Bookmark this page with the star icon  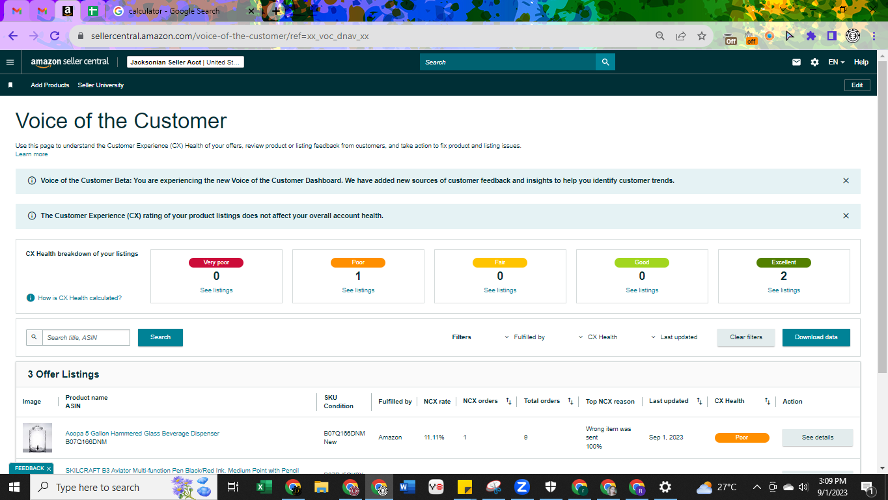tap(702, 36)
